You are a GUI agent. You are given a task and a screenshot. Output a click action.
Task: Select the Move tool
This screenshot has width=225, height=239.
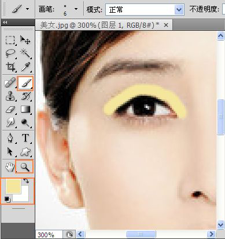25,40
